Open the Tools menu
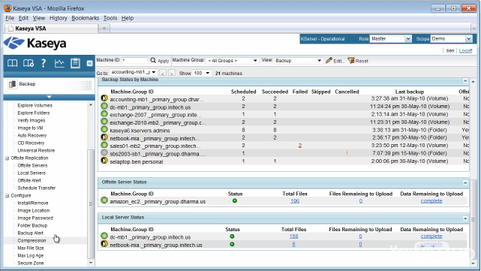Image resolution: width=481 pixels, height=271 pixels. click(x=110, y=18)
